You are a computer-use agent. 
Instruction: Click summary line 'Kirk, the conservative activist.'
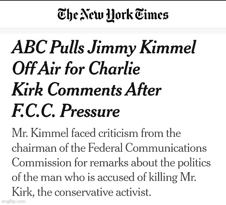(x=82, y=192)
